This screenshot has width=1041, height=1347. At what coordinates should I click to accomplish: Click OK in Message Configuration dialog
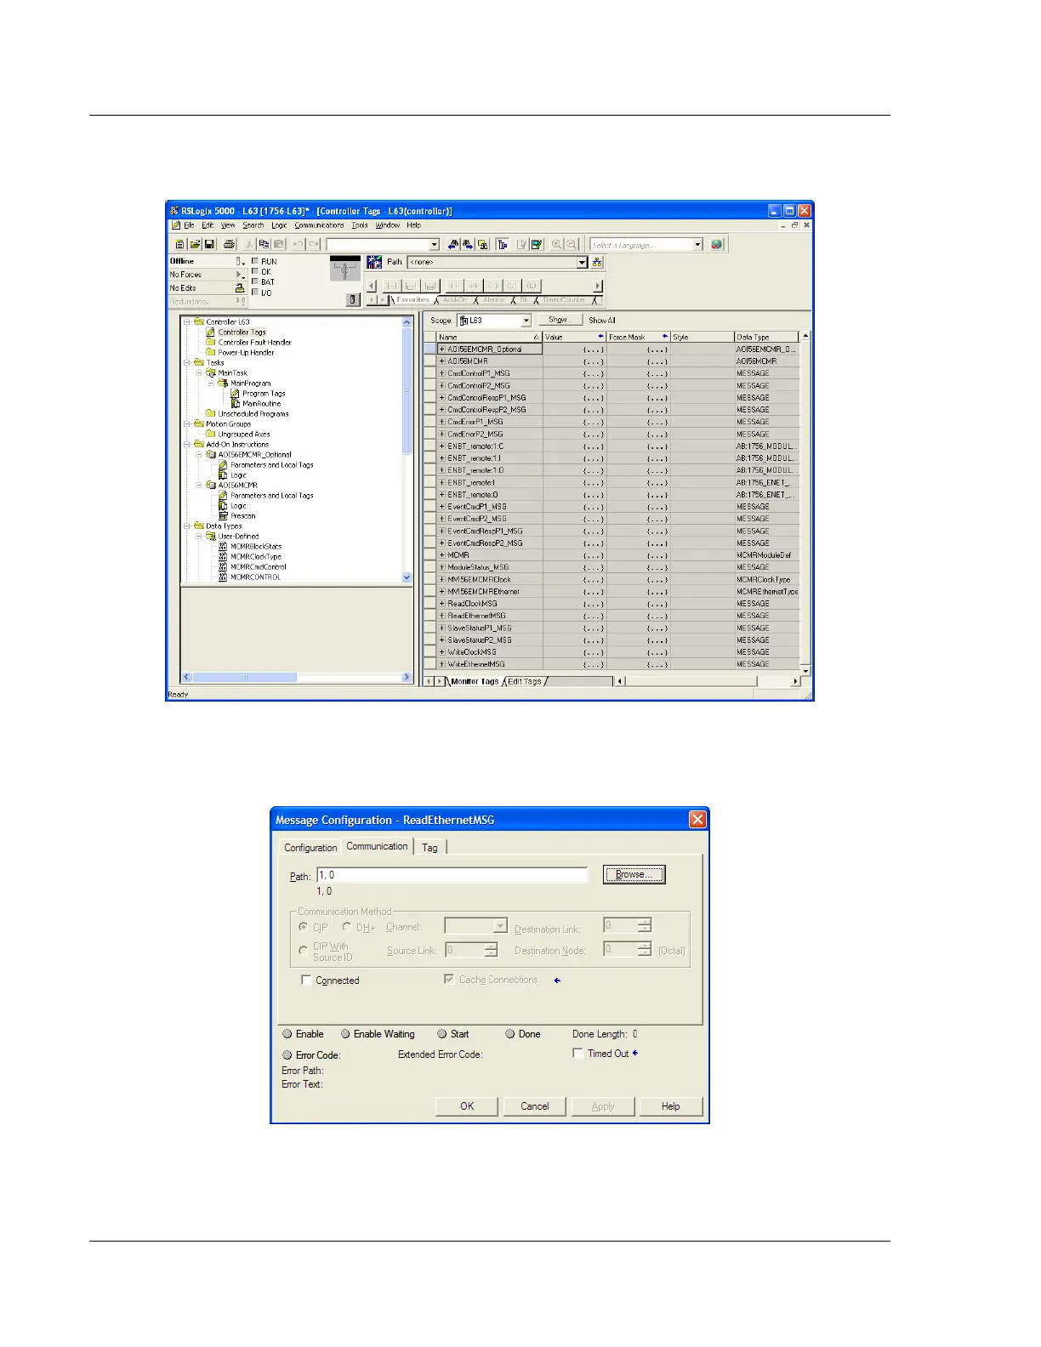pos(467,1106)
